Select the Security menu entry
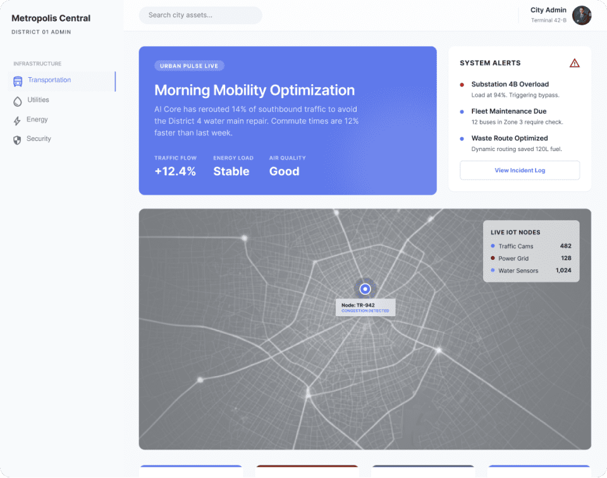The height and width of the screenshot is (478, 607). pos(38,140)
